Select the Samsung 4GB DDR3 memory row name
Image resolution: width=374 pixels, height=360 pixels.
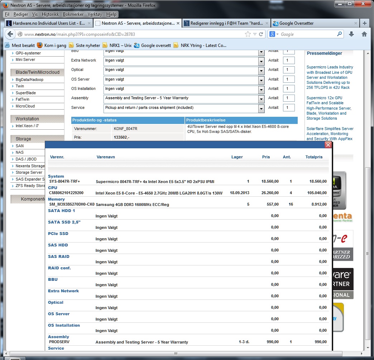pyautogui.click(x=132, y=205)
